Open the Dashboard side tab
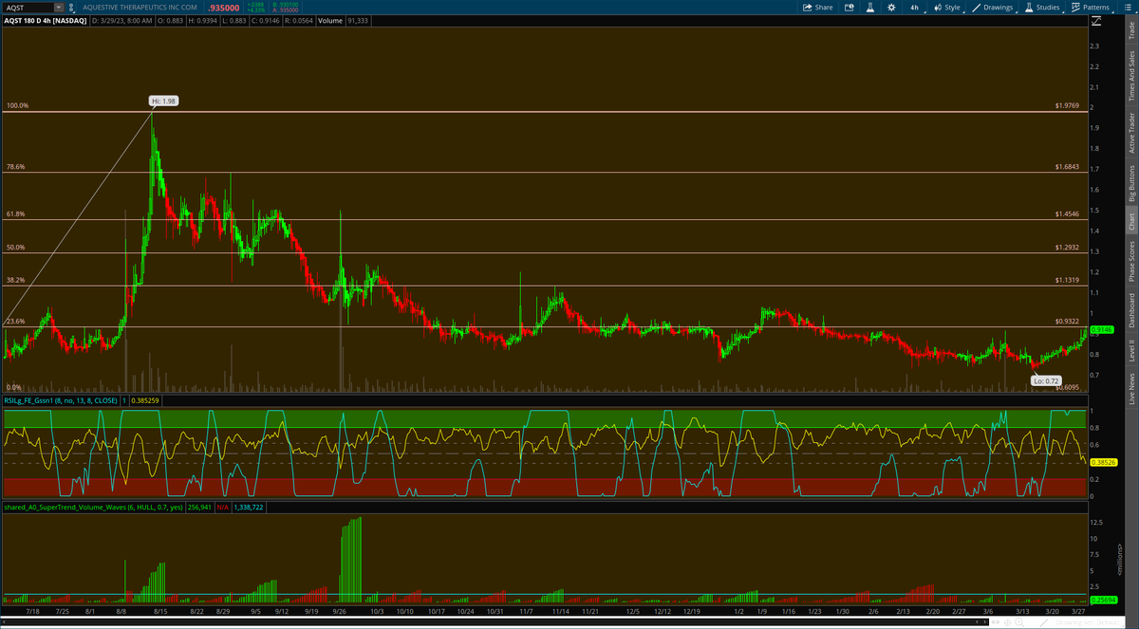This screenshot has width=1139, height=629. (1130, 309)
